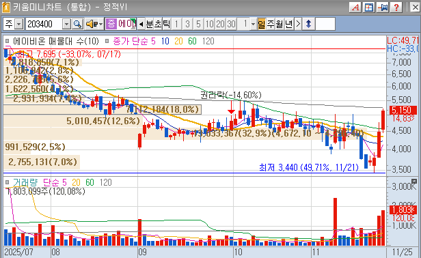Viewport: 421px width, 258px height.
Task: Click the 2025/07 date axis label
Action: pos(18,252)
